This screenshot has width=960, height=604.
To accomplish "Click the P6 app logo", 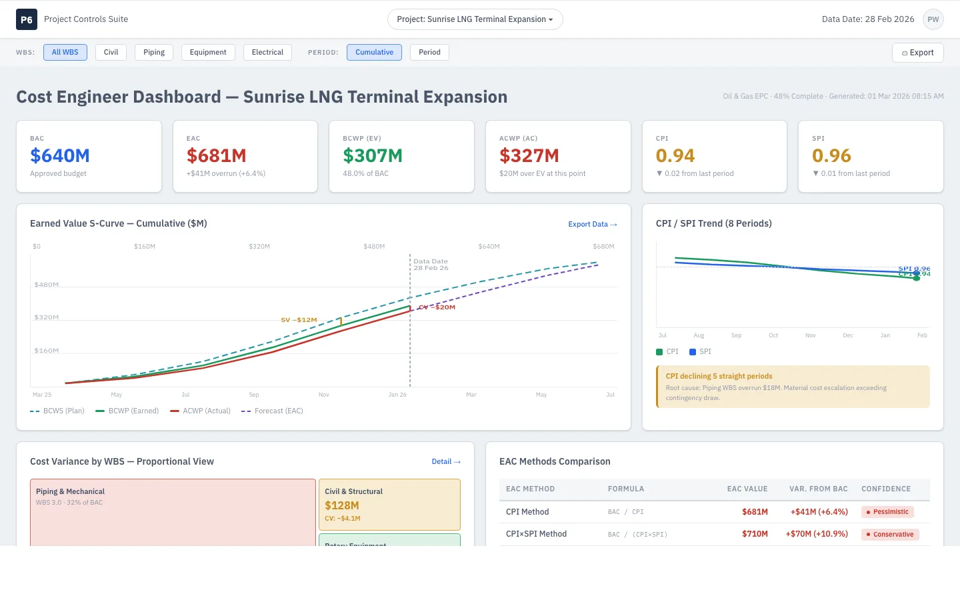I will tap(27, 19).
